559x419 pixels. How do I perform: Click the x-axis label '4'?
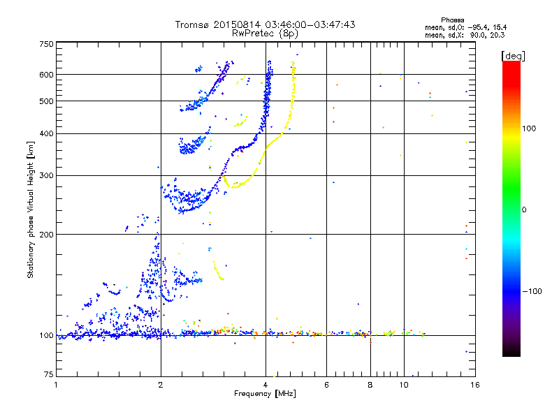266,385
